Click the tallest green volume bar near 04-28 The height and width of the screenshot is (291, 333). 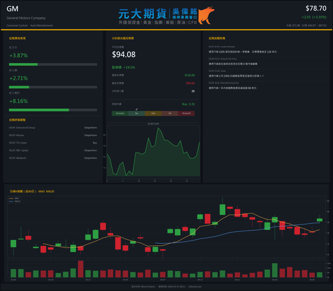[x=274, y=270]
